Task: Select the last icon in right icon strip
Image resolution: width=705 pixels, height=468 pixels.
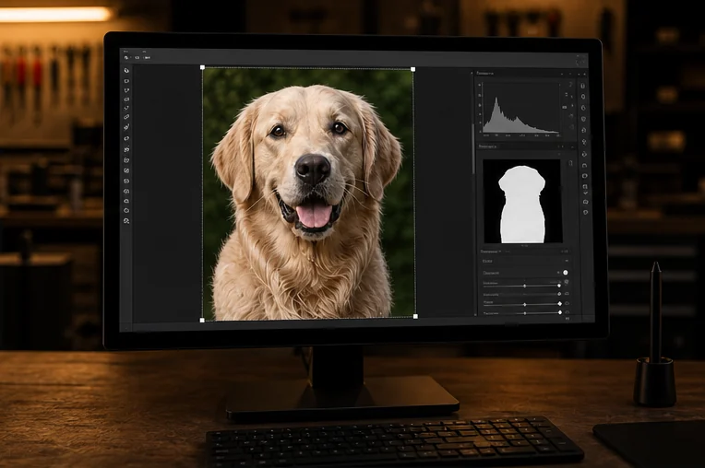Action: [585, 212]
